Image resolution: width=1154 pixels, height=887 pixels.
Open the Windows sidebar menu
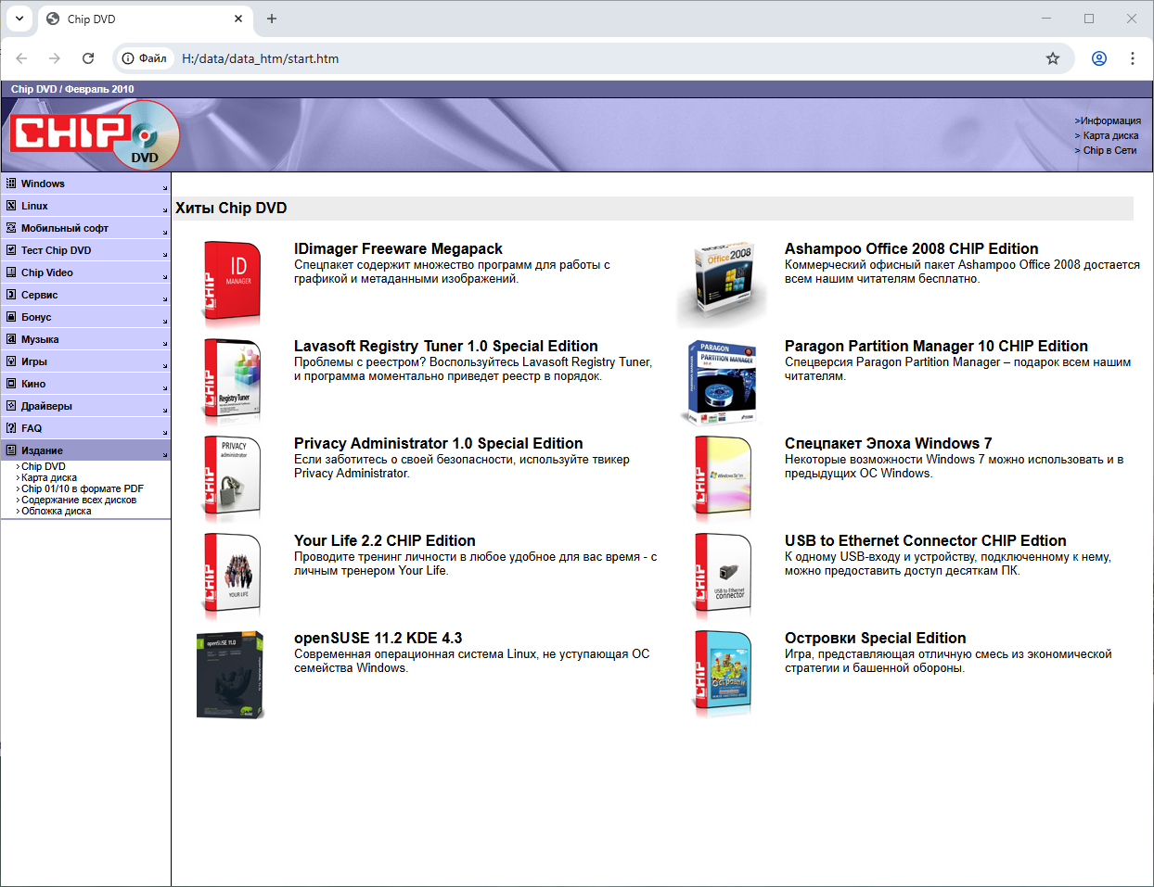[85, 184]
